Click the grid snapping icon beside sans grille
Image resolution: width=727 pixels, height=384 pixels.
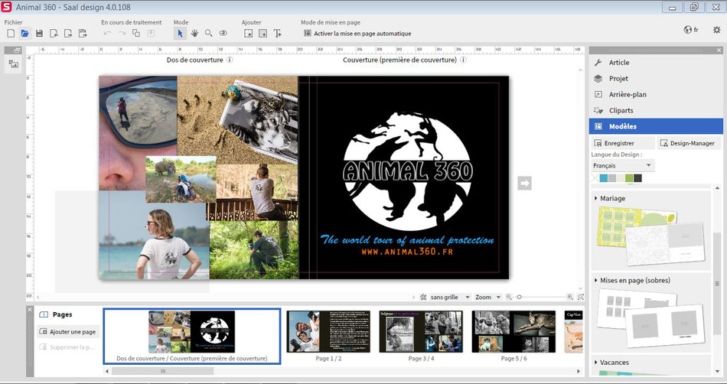(423, 298)
